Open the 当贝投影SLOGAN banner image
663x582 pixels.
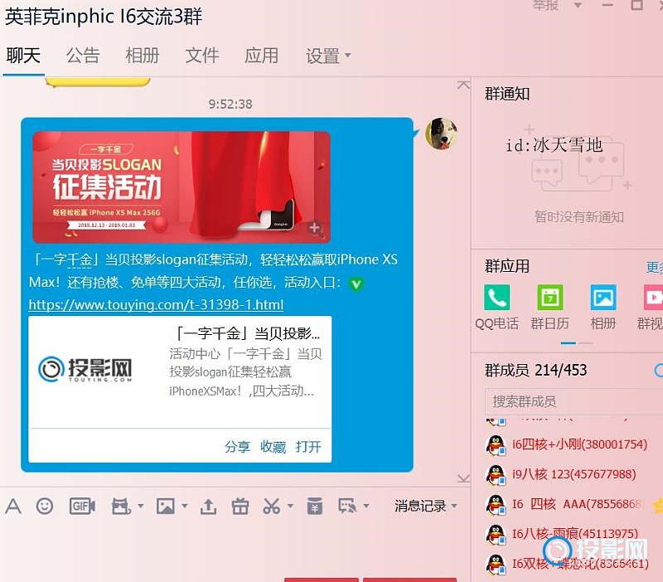pyautogui.click(x=181, y=187)
